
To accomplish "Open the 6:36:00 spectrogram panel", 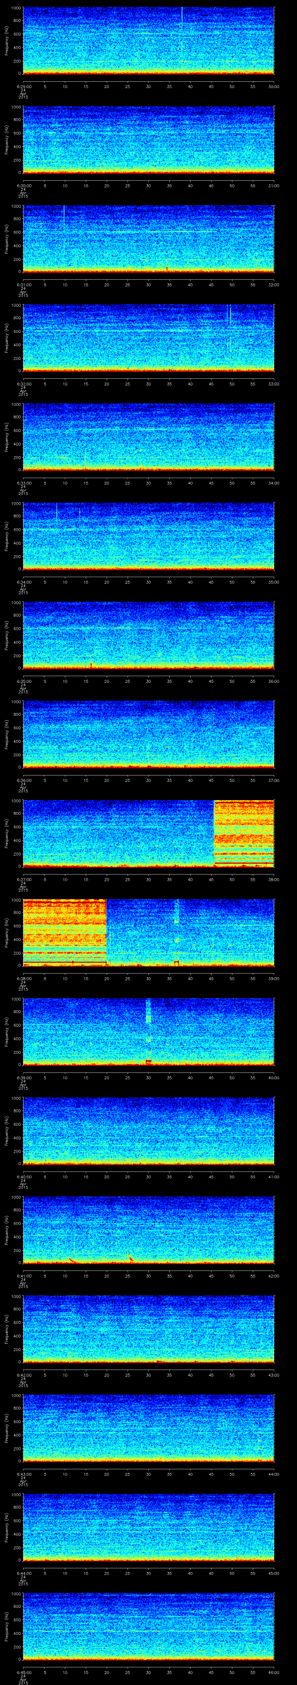I will (x=148, y=734).
